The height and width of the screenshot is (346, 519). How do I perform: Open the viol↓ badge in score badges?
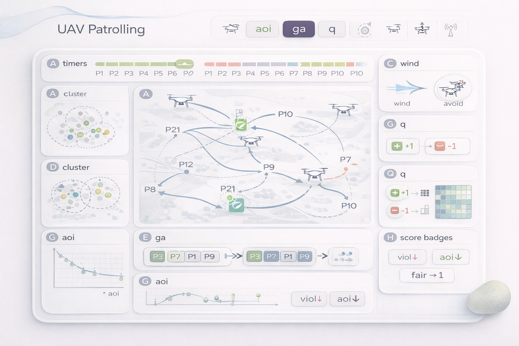pos(407,257)
